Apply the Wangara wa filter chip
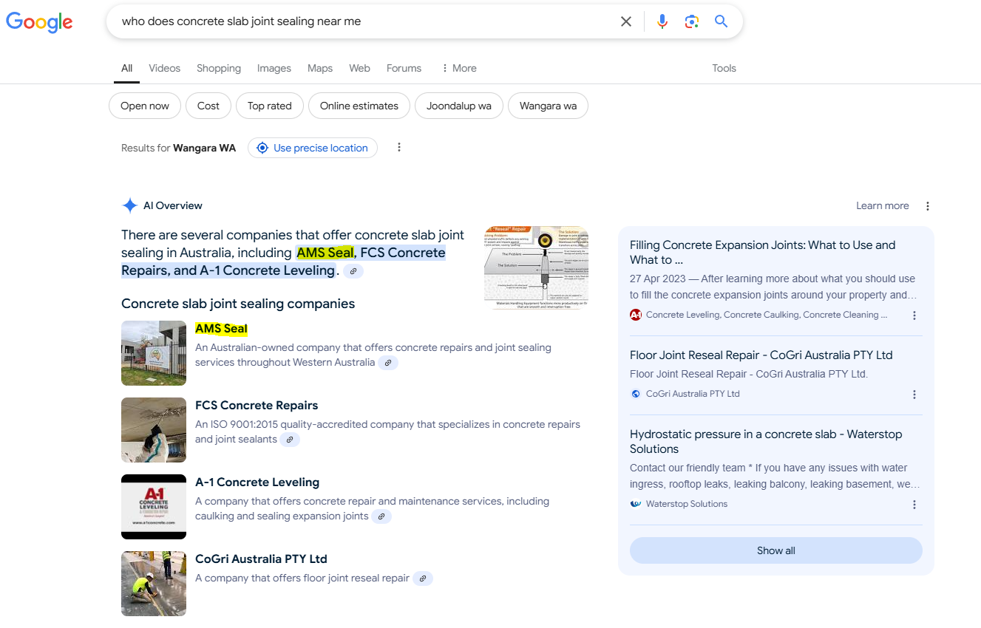This screenshot has width=981, height=628. click(548, 106)
